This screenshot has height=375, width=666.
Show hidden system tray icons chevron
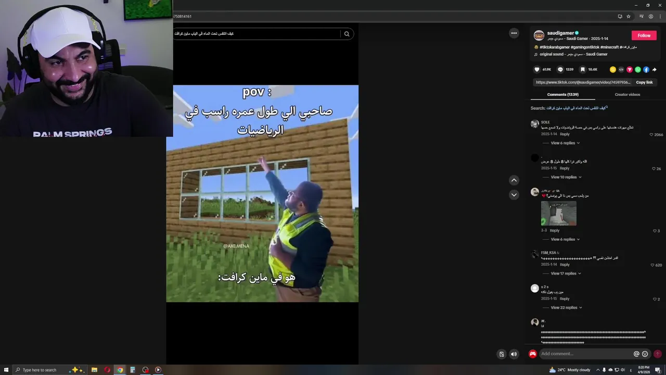597,370
